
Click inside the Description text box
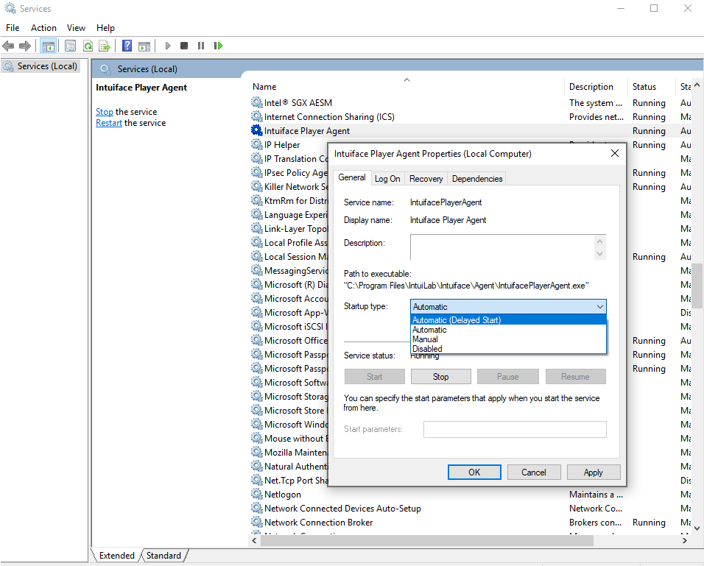[503, 247]
